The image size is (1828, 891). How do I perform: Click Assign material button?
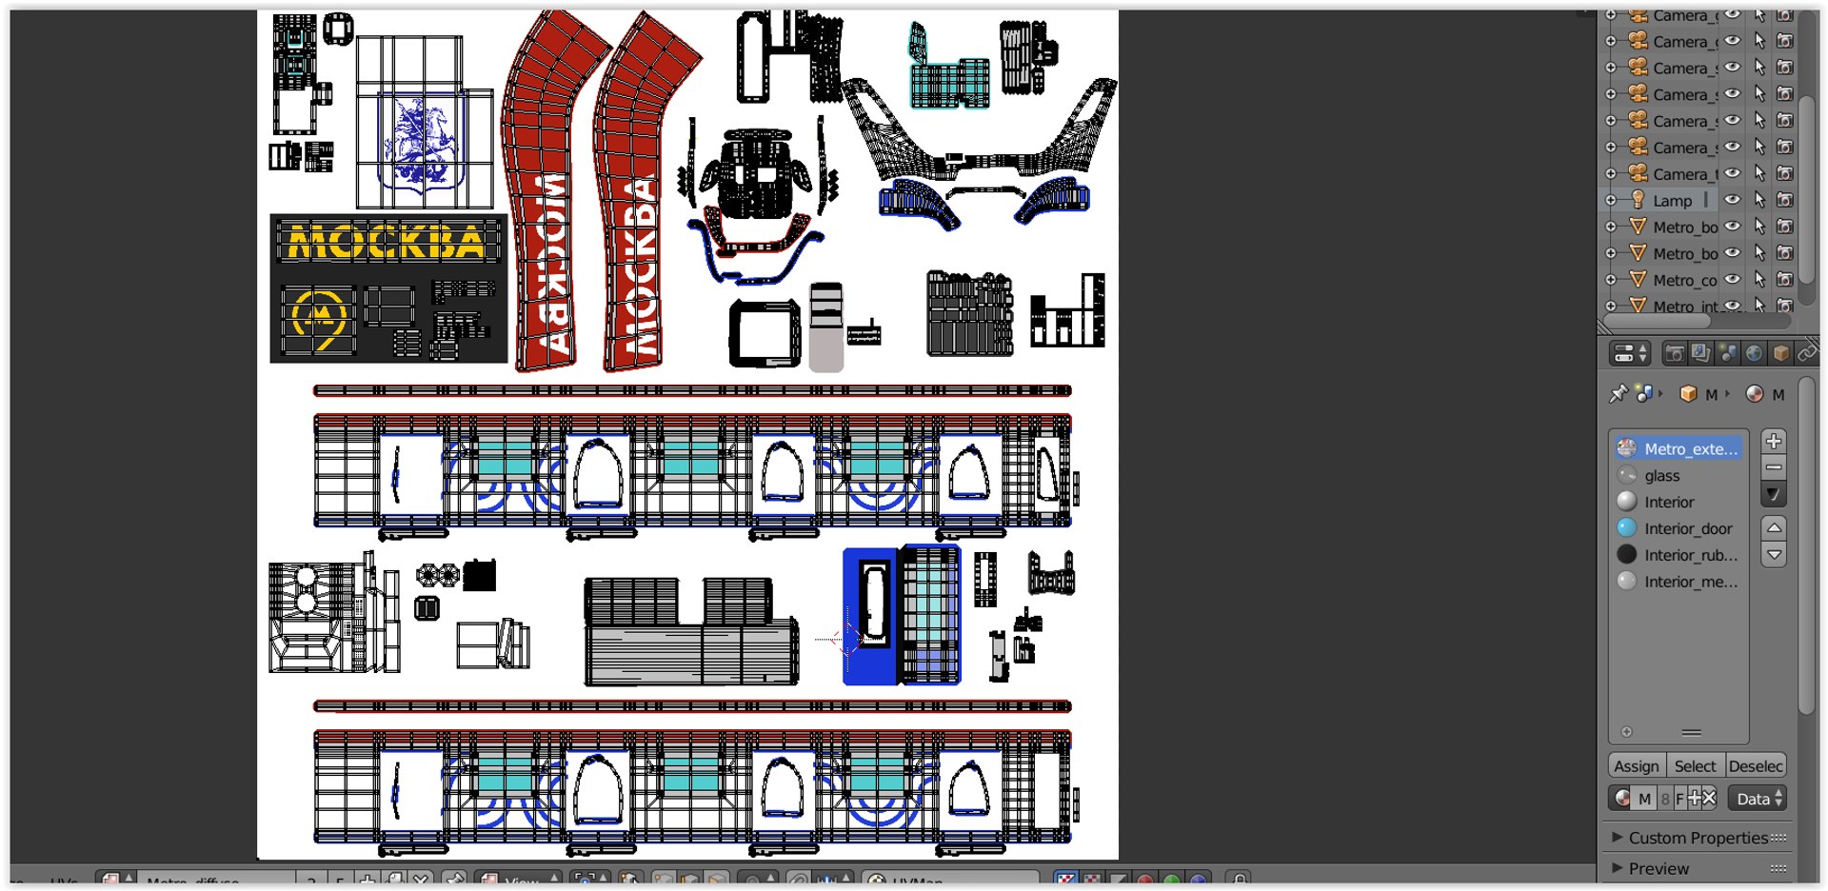point(1637,766)
